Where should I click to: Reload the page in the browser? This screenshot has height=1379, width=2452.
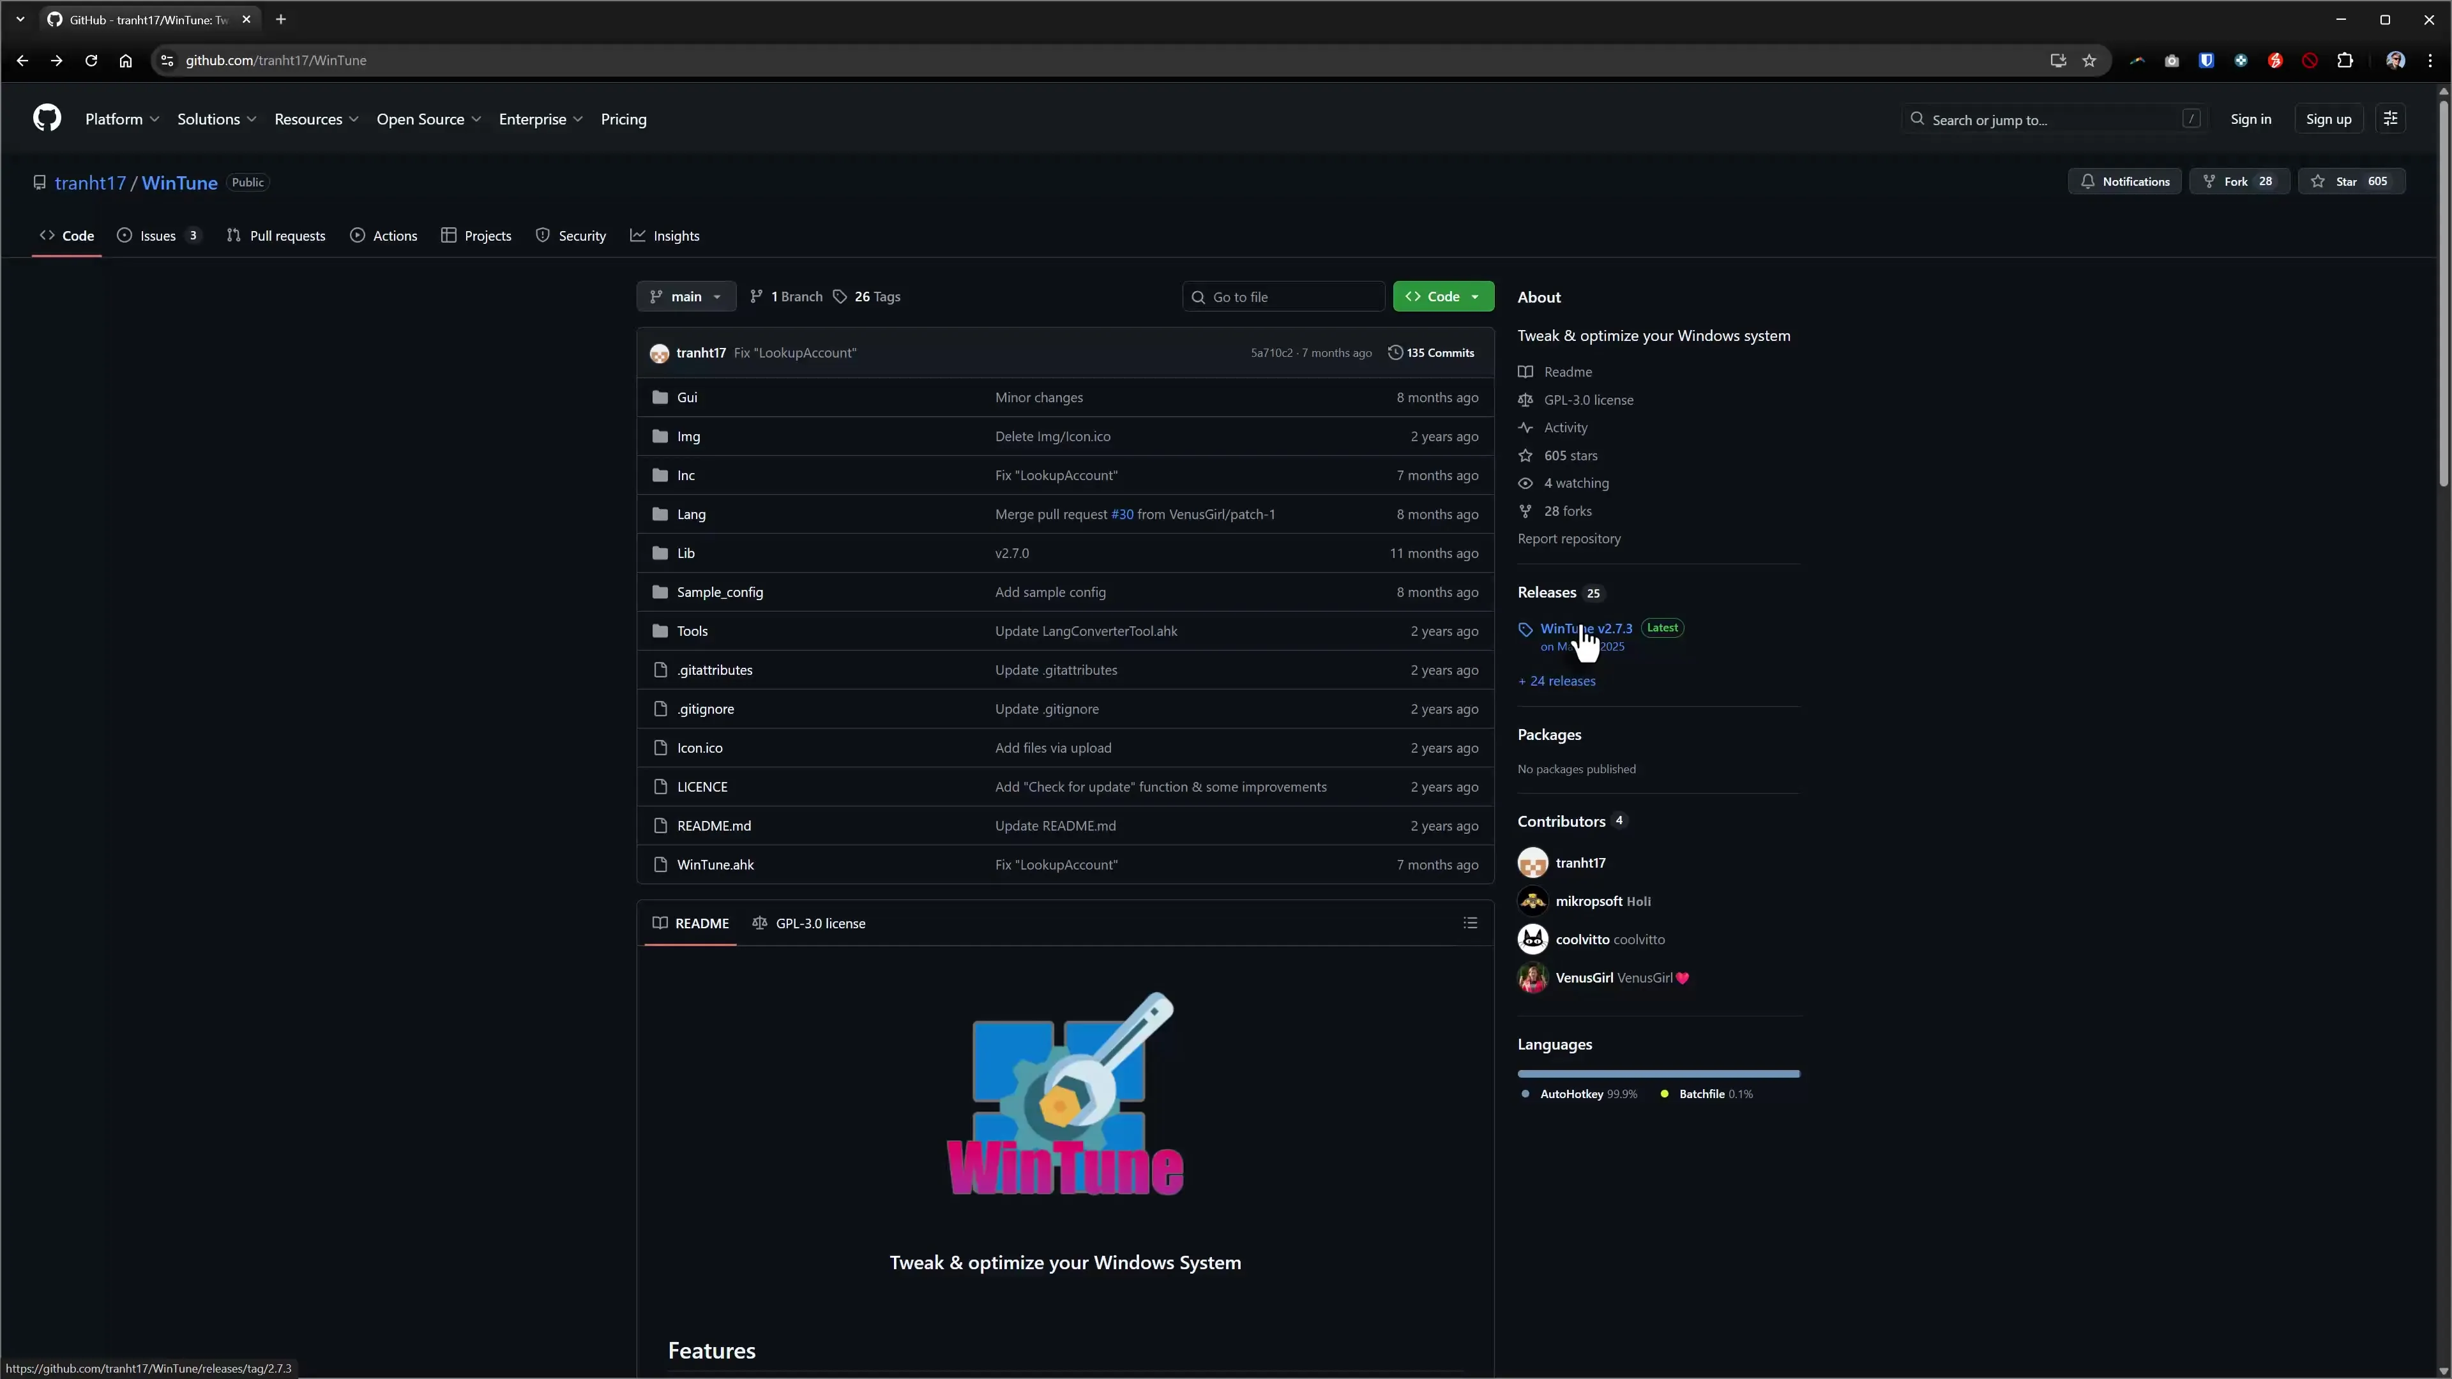[x=91, y=60]
